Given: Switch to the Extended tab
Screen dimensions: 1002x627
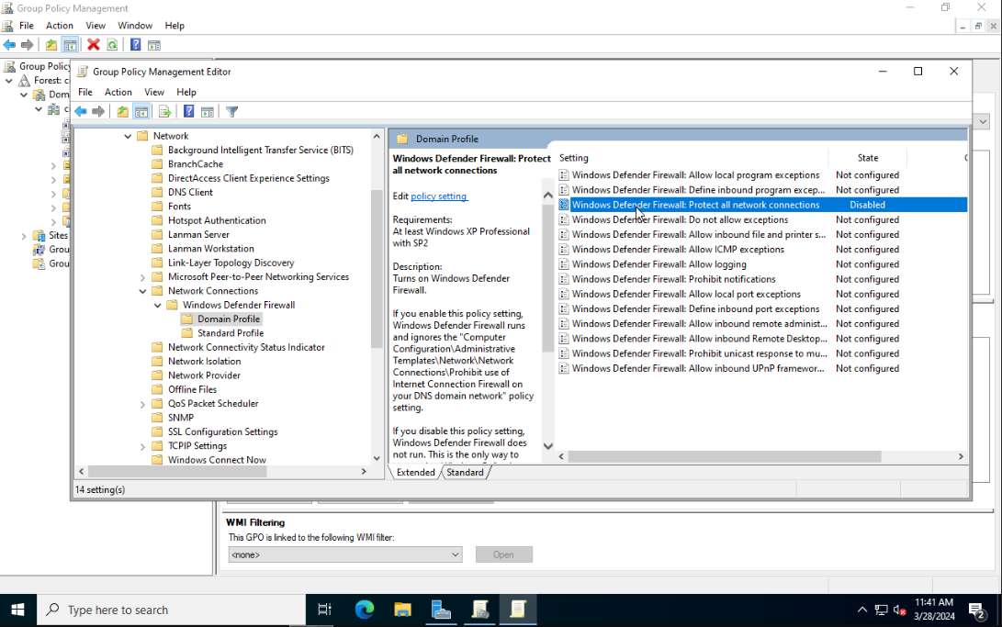Looking at the screenshot, I should tap(415, 473).
